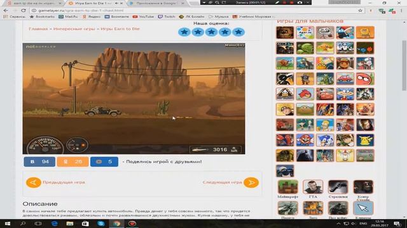Open the black stickman game thumbnail
The height and width of the screenshot is (228, 407).
285,79
